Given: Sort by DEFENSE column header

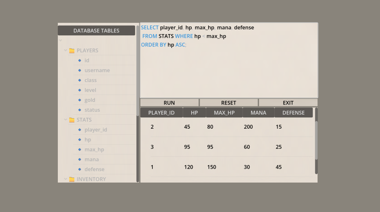Looking at the screenshot, I should point(293,113).
